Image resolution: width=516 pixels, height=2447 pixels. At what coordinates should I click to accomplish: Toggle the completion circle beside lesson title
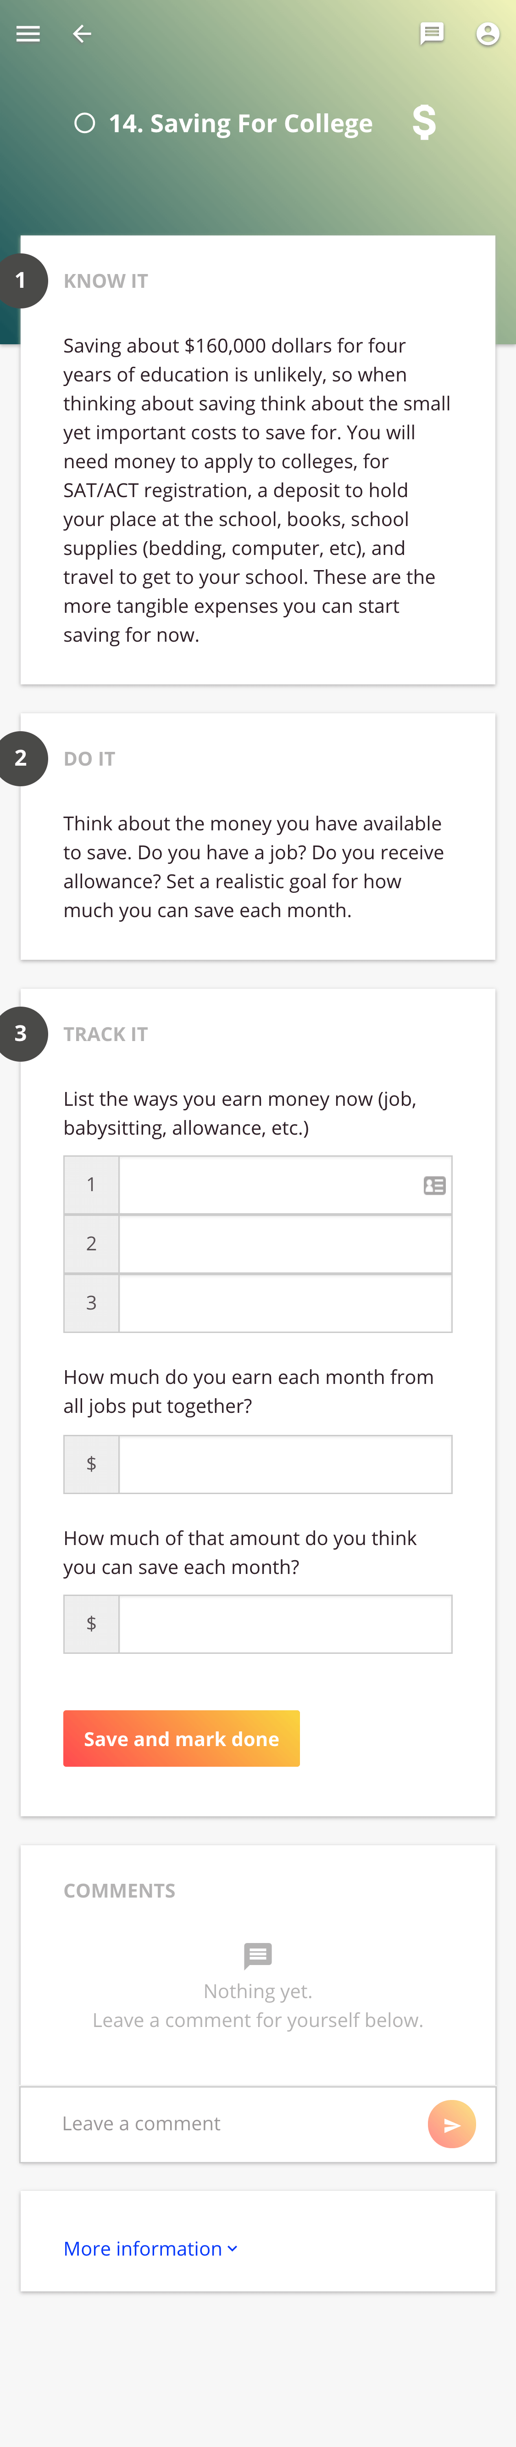tap(84, 123)
